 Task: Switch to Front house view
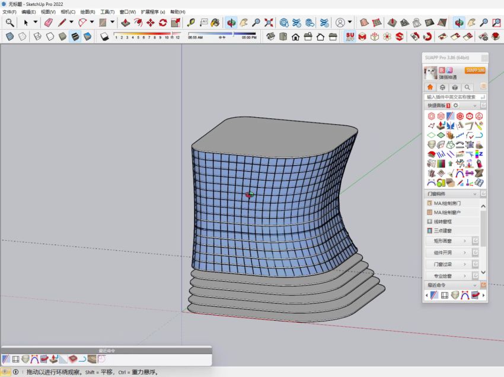295,37
